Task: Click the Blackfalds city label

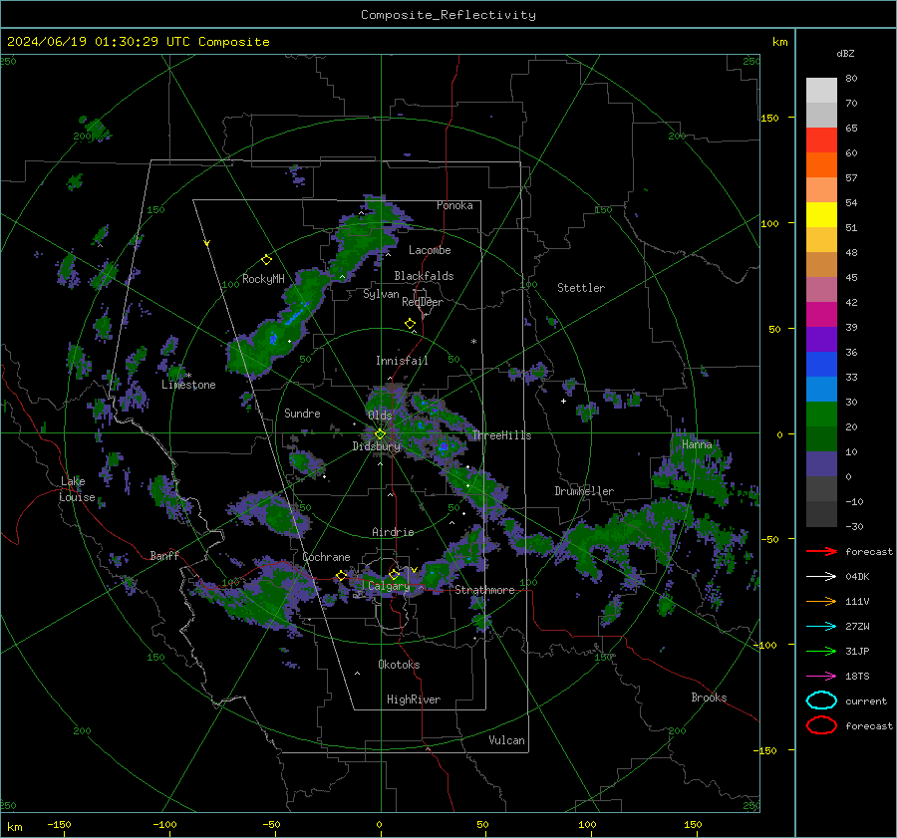Action: point(424,276)
